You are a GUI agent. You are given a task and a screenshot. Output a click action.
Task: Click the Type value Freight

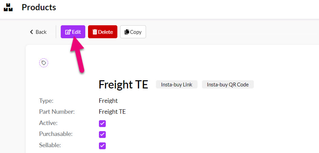click(x=108, y=101)
